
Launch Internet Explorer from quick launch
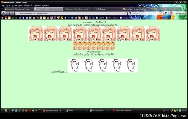pos(19,111)
